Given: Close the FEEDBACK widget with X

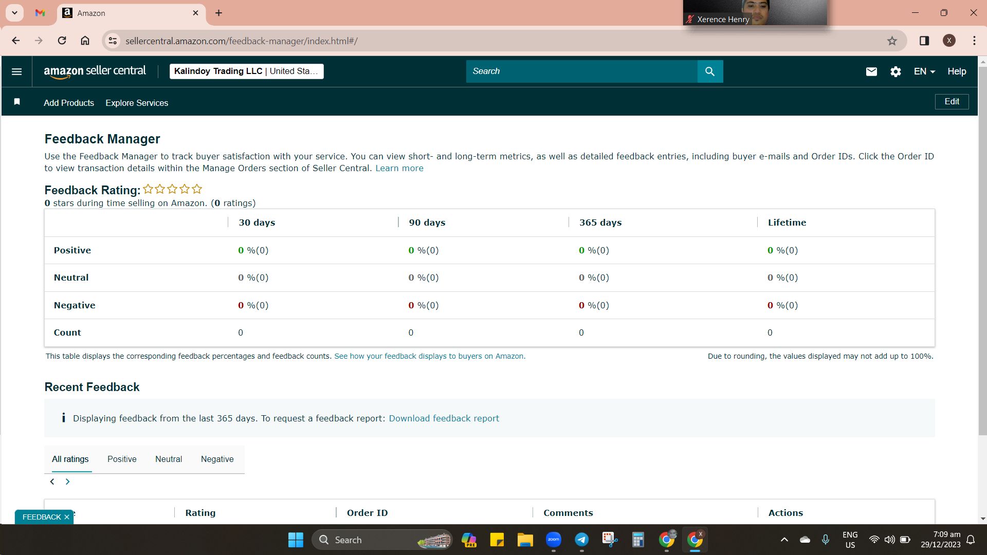Looking at the screenshot, I should point(67,517).
